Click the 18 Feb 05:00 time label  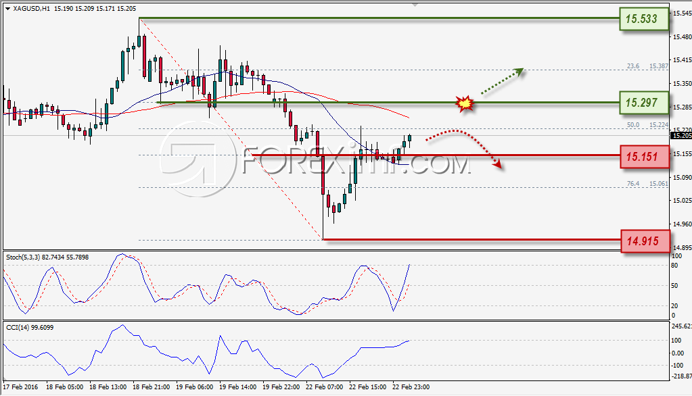(64, 387)
